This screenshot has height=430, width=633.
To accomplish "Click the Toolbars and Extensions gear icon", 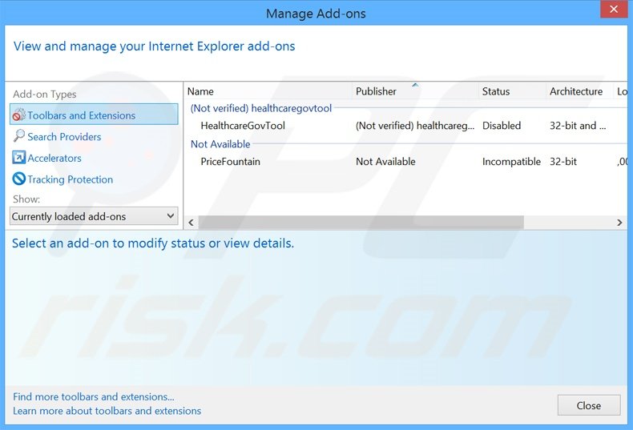I will pyautogui.click(x=18, y=115).
